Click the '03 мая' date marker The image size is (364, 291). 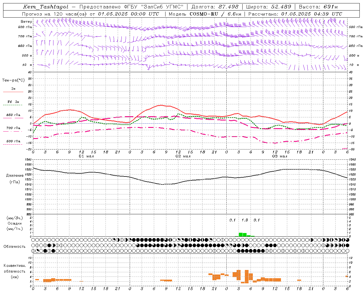tap(280, 156)
